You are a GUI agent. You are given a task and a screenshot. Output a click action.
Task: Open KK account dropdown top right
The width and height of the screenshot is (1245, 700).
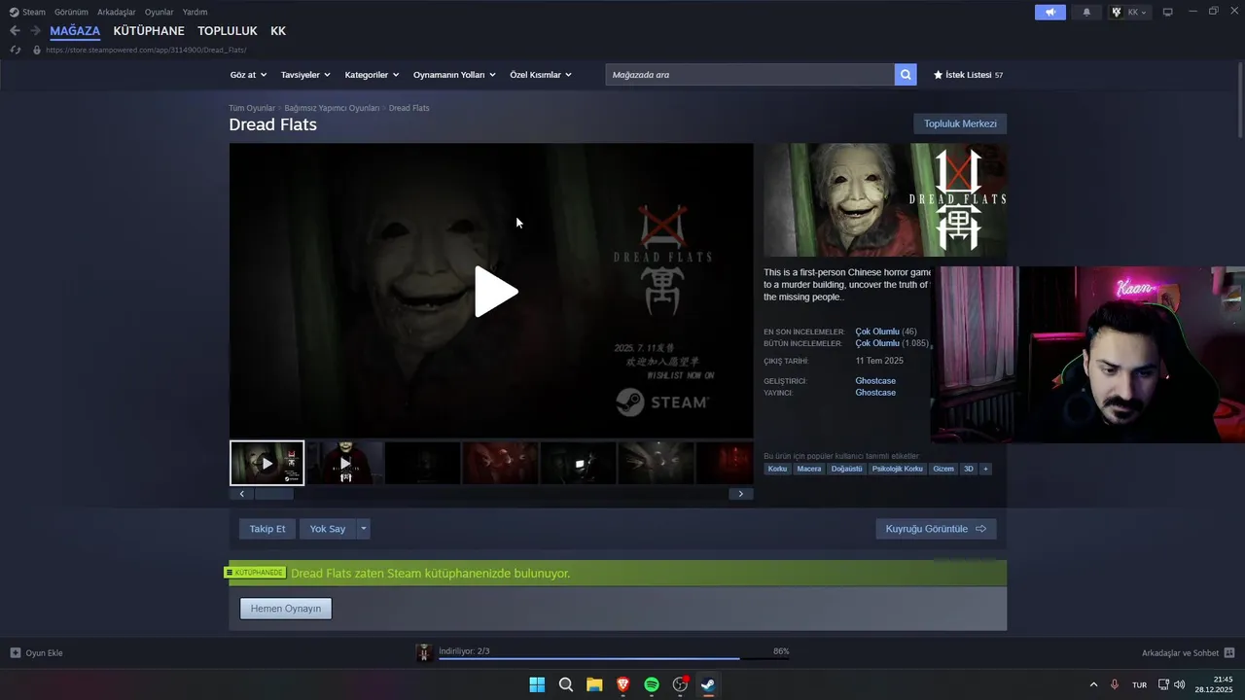pyautogui.click(x=1129, y=12)
